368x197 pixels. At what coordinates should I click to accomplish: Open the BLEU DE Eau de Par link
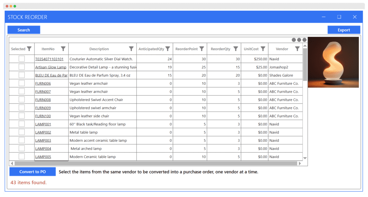51,75
